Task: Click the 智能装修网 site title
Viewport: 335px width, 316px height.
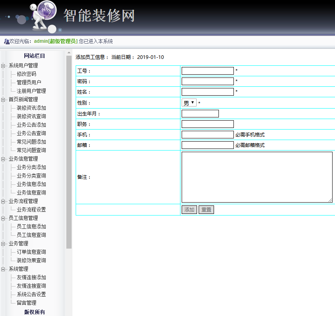Action: [x=99, y=16]
